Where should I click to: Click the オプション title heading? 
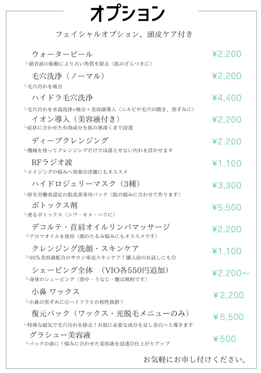pyautogui.click(x=128, y=14)
